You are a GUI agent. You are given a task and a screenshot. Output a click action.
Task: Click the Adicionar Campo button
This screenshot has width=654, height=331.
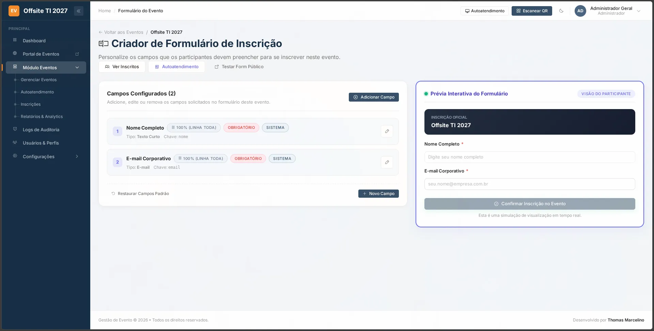tap(374, 97)
